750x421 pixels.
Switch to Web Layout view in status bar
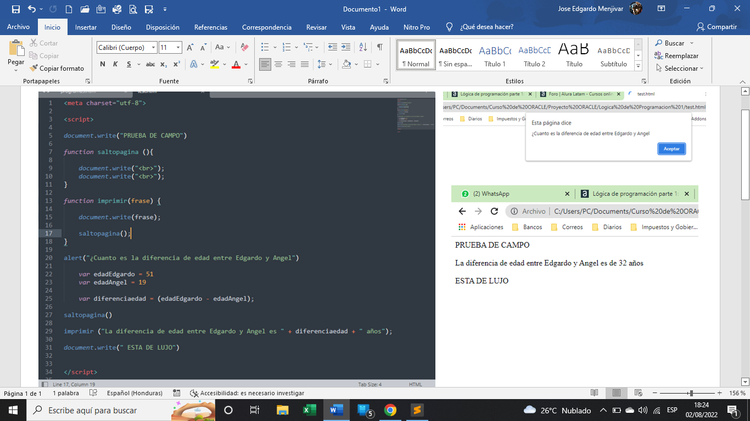click(639, 393)
